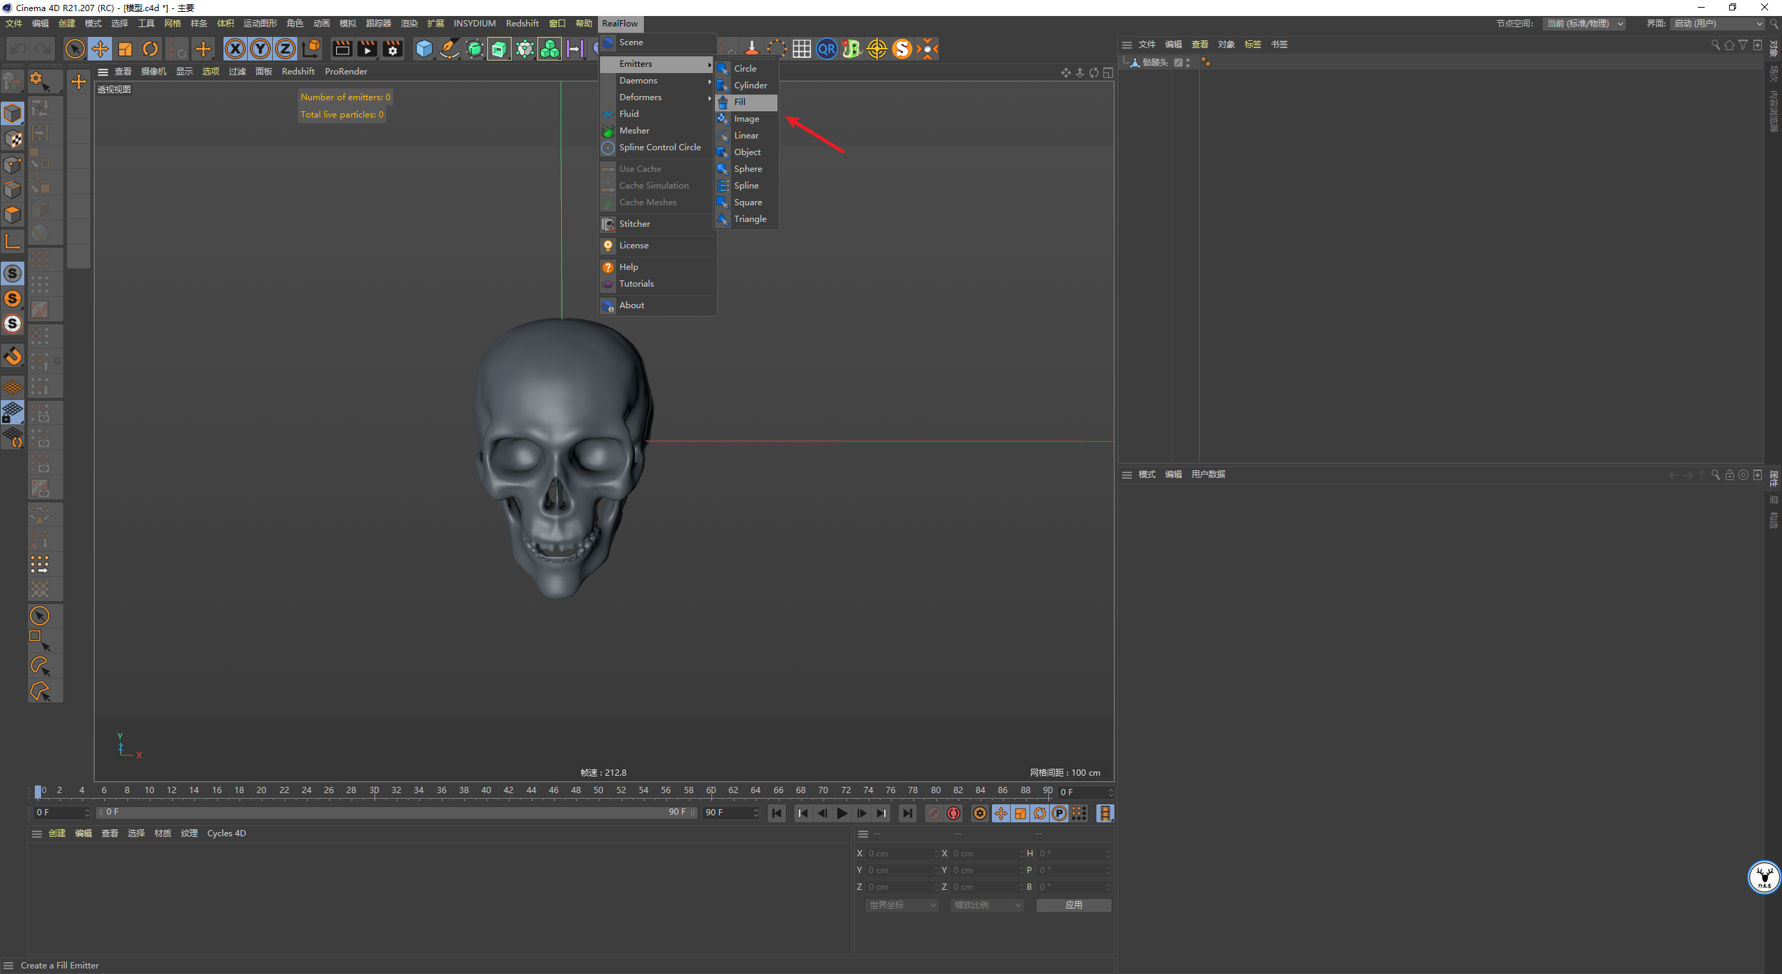
Task: Select the Rotate tool in top toolbar
Action: point(150,49)
